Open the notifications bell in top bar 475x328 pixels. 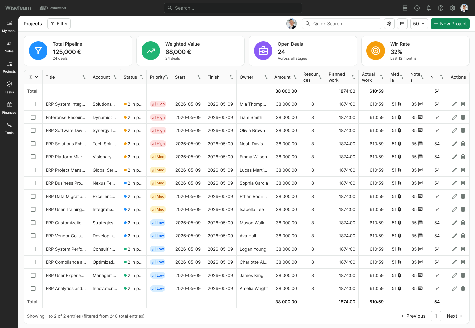click(x=429, y=8)
